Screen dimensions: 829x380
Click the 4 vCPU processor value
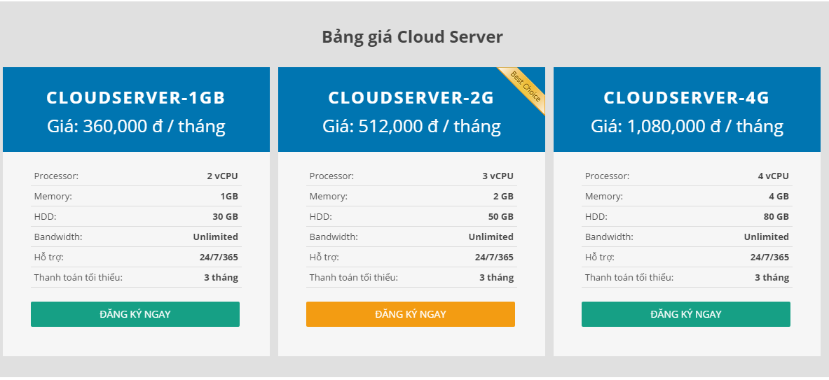tap(774, 176)
